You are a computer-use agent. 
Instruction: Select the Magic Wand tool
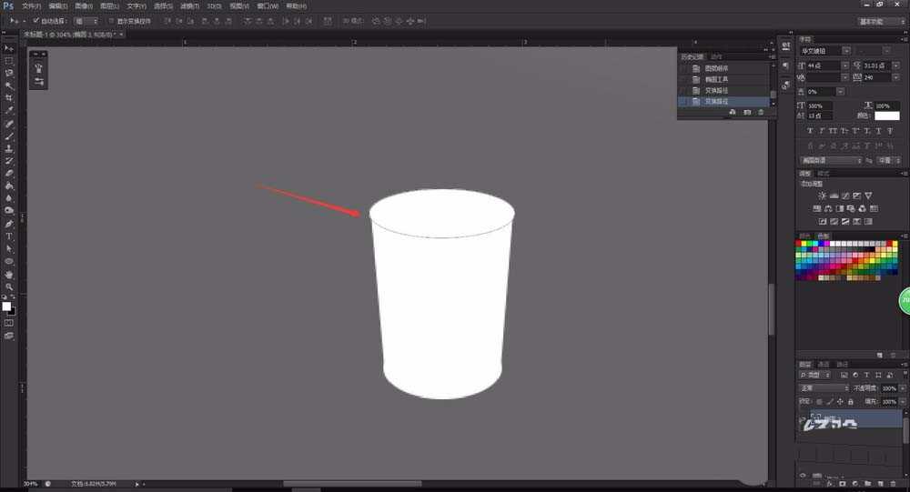(9, 85)
